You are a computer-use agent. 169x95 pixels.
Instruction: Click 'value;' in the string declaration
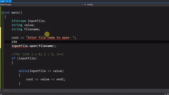tap(29, 25)
